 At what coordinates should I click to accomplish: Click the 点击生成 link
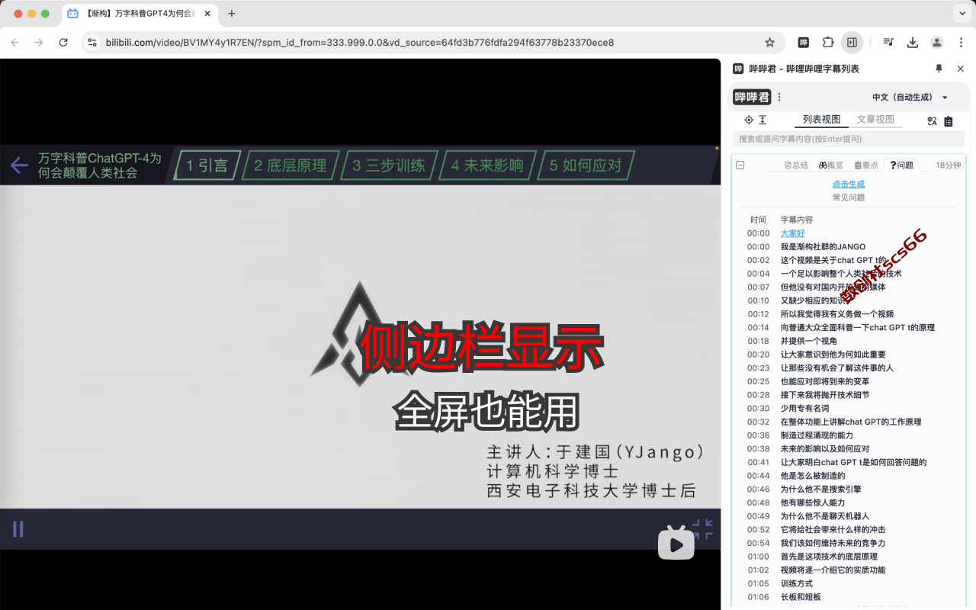(x=848, y=184)
